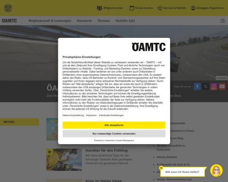Click the ÖAMTC emblem logo in header

point(8,8)
